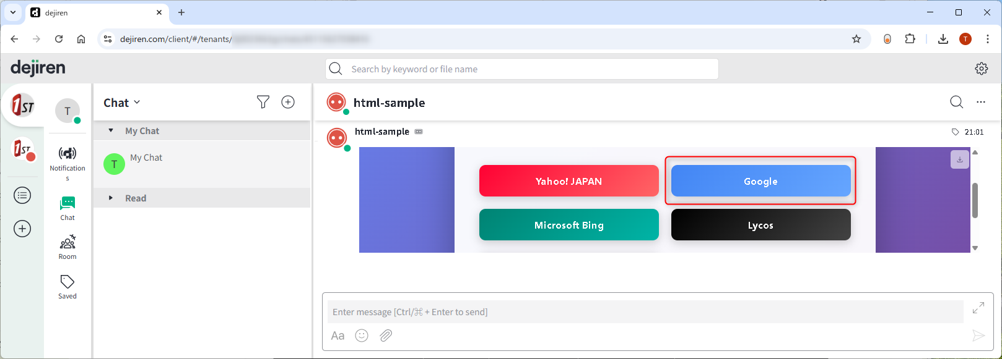1002x359 pixels.
Task: Expand the Read group
Action: 111,198
